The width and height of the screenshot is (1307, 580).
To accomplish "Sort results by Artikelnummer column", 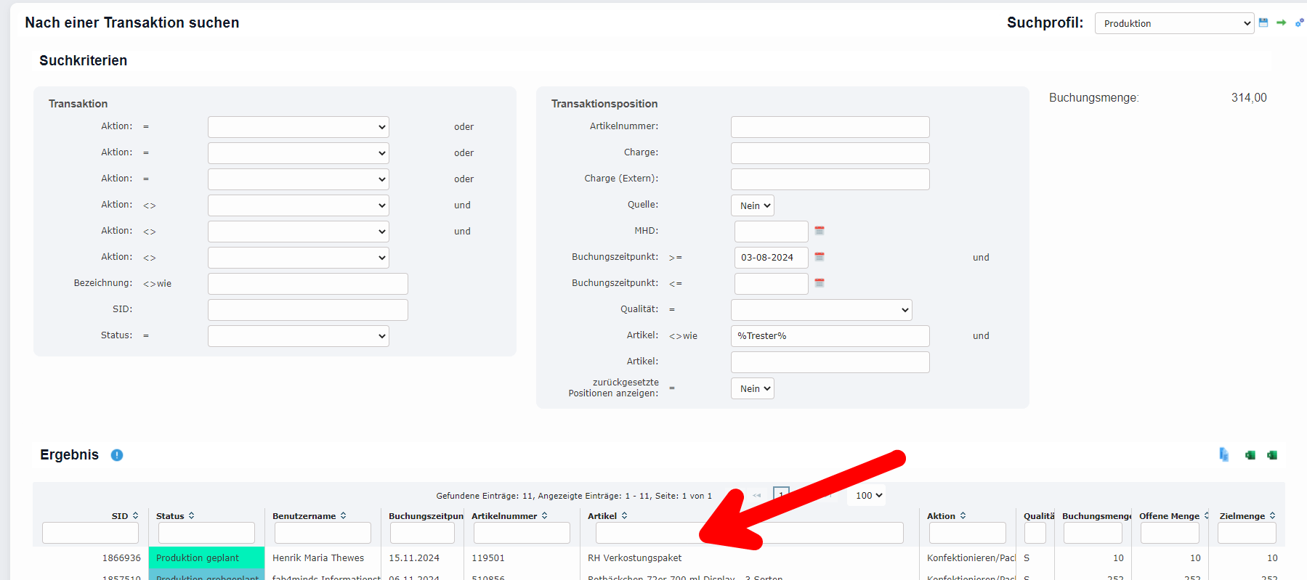I will 509,516.
